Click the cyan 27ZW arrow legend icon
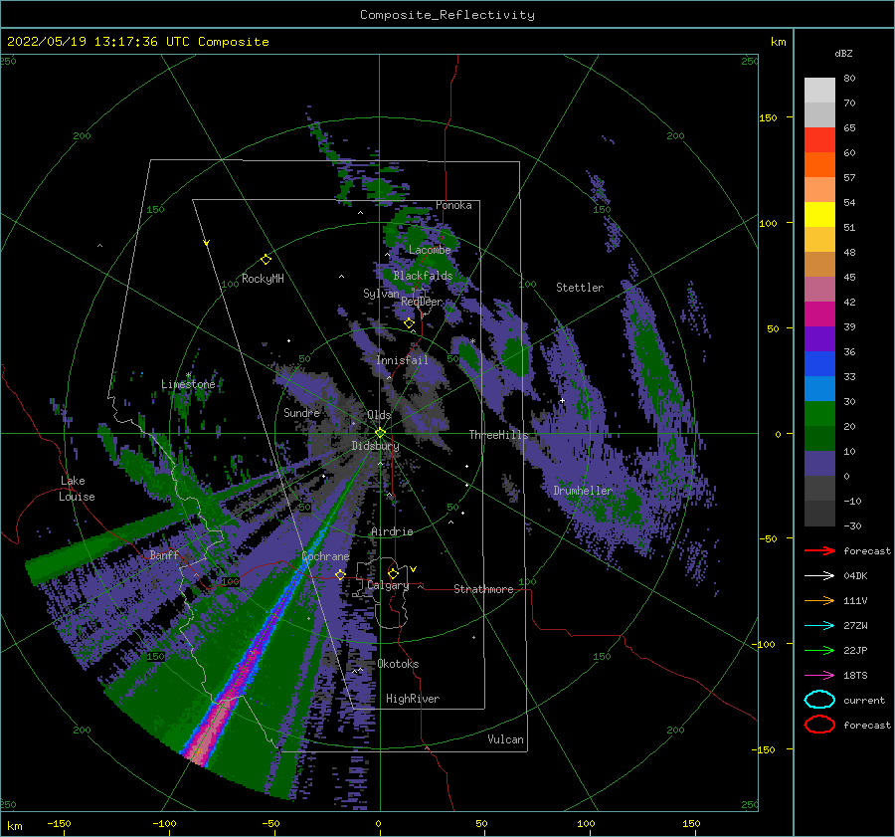The height and width of the screenshot is (837, 895). (x=819, y=626)
